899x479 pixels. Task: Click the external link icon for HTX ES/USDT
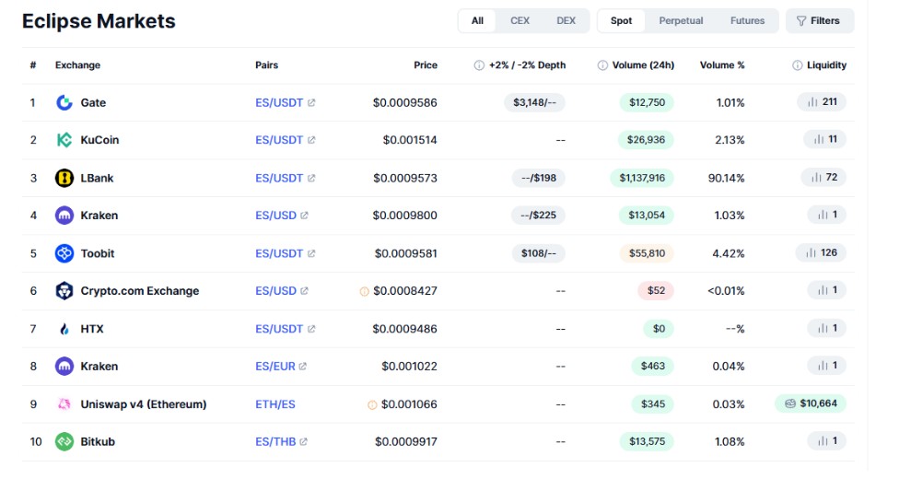click(x=311, y=329)
